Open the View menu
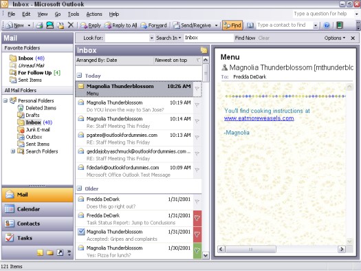Viewport: 361px width, 271px height. click(x=43, y=14)
